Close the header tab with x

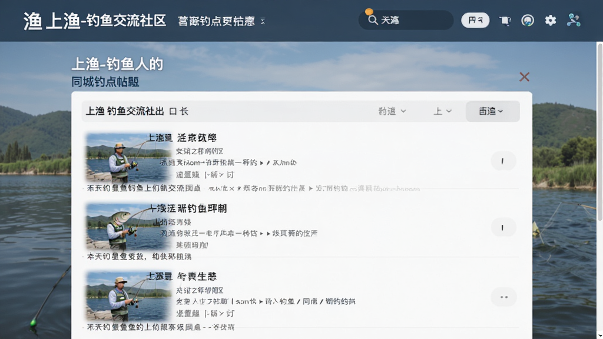tap(263, 22)
